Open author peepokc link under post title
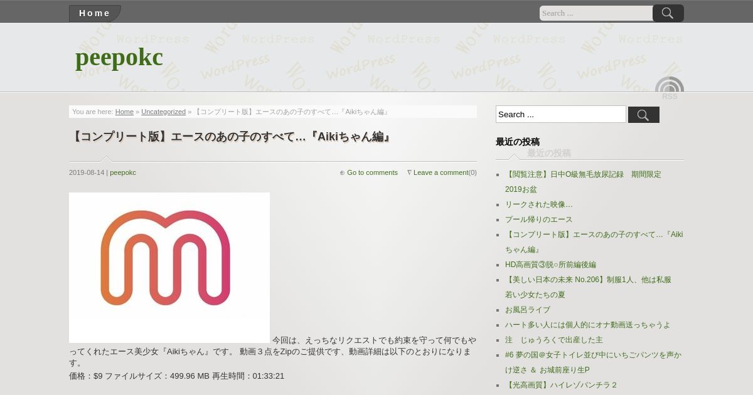Screen dimensions: 753x395 click(123, 172)
